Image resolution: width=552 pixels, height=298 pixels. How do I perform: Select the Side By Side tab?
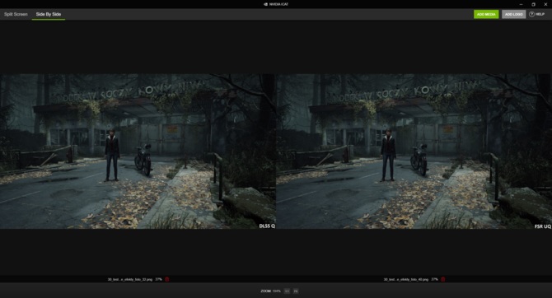49,14
